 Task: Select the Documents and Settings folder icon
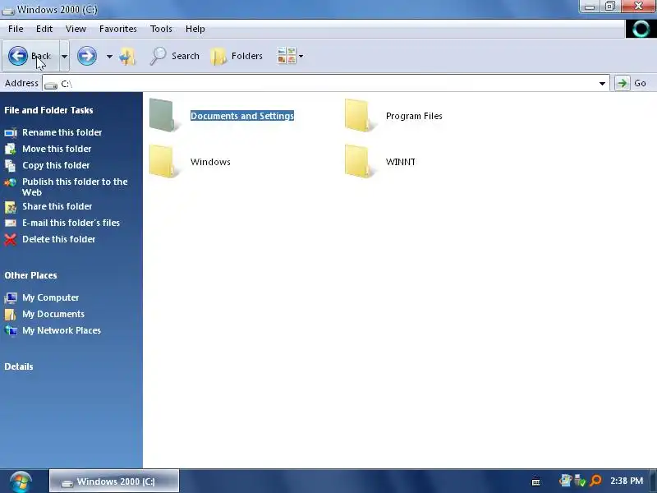163,115
